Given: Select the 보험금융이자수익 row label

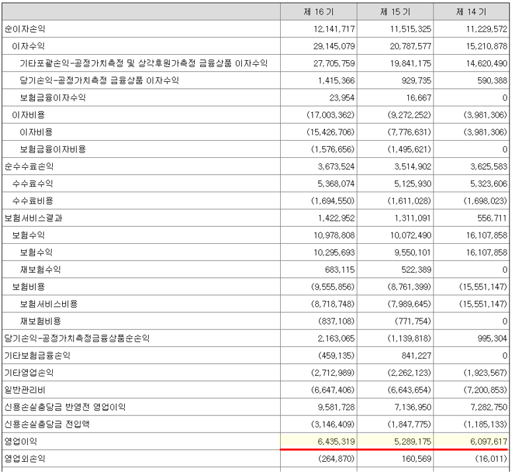Looking at the screenshot, I should (x=53, y=98).
